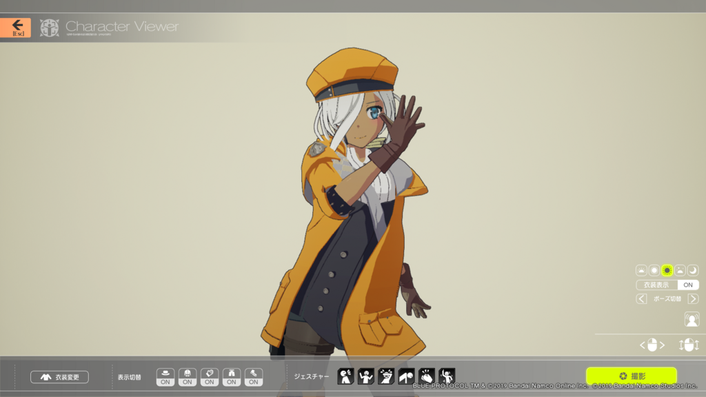The width and height of the screenshot is (706, 397).
Task: Select sunset lighting preset
Action: [680, 270]
